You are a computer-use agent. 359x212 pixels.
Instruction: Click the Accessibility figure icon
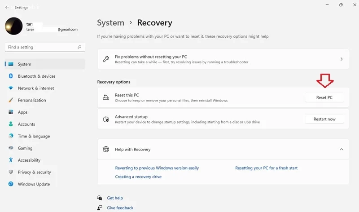(11, 160)
